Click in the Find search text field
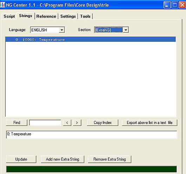The width and height of the screenshot is (186, 174). (x=45, y=123)
